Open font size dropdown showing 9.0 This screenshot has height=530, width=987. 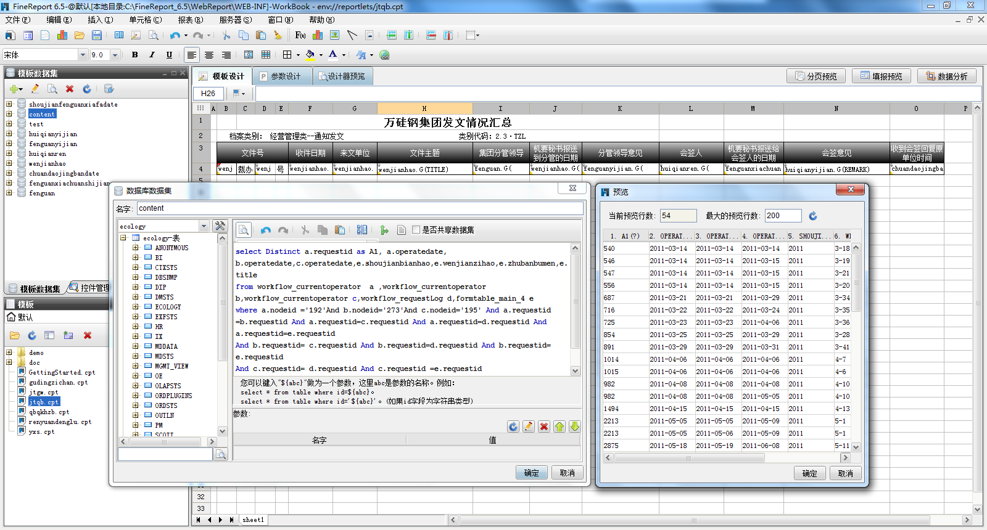pyautogui.click(x=115, y=55)
